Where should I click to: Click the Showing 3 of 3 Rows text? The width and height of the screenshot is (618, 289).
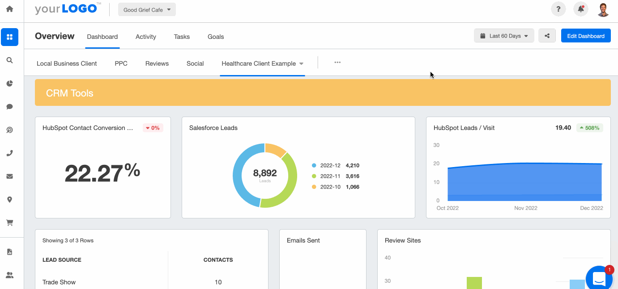tap(68, 240)
